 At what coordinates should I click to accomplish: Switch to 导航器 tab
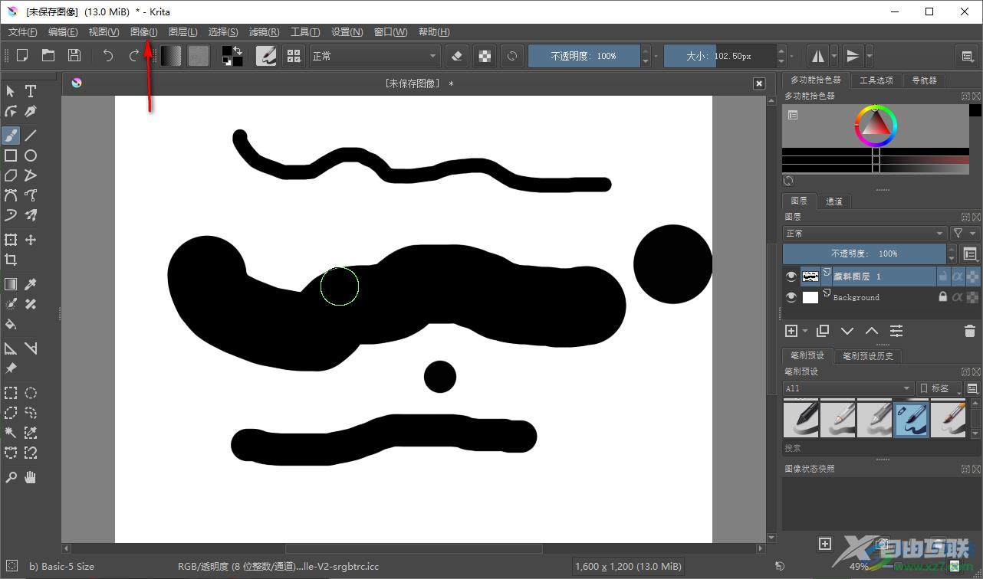[x=925, y=80]
